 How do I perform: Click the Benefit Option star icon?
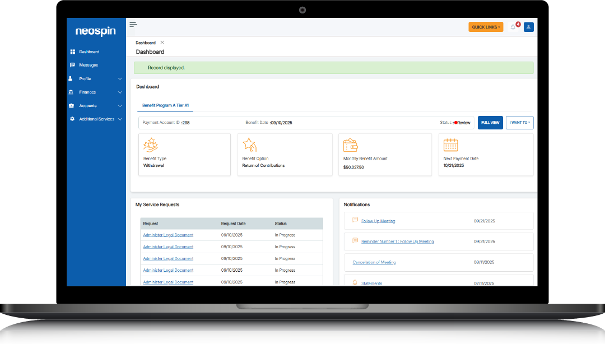tap(249, 145)
